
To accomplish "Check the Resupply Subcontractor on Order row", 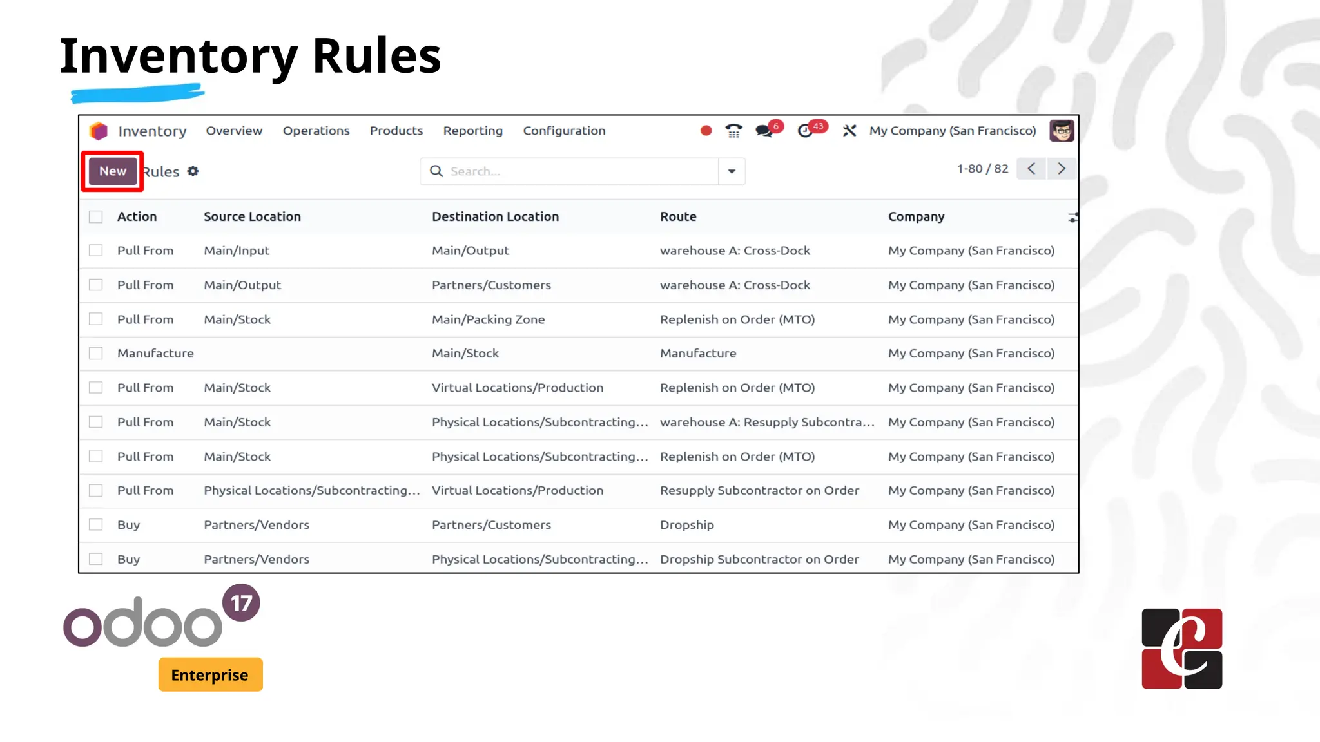I will pos(96,490).
